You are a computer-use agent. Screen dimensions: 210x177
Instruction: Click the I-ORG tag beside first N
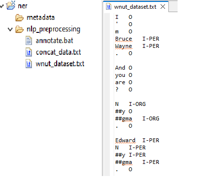pos(137,104)
